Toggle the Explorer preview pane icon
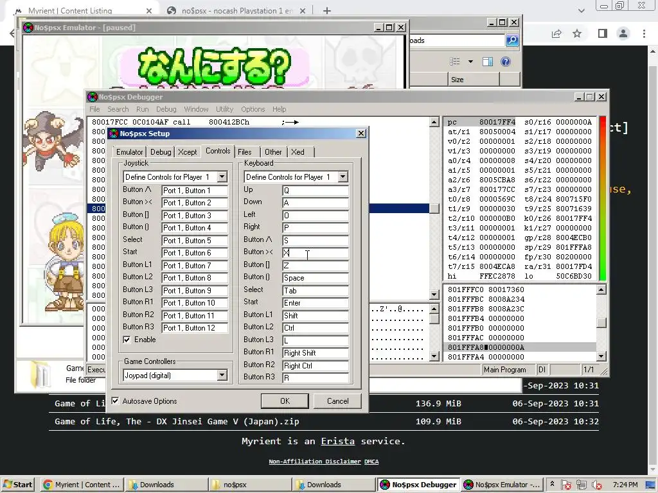This screenshot has width=658, height=493. [488, 62]
